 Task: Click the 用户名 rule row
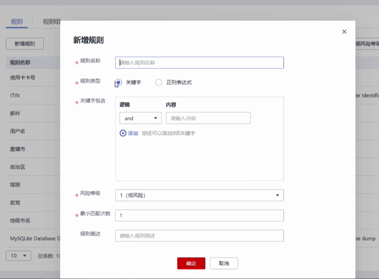click(33, 131)
